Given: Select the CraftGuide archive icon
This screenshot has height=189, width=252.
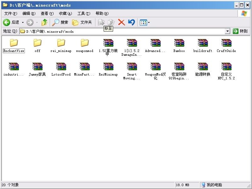Looking at the screenshot, I should point(226,43).
